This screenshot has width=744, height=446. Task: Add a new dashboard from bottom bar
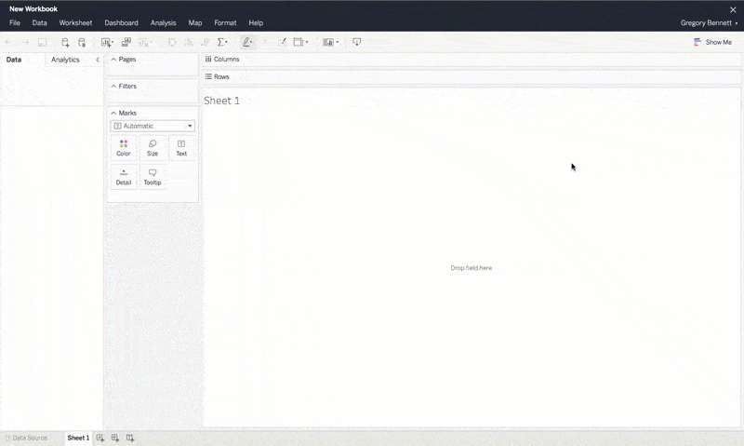coord(114,438)
